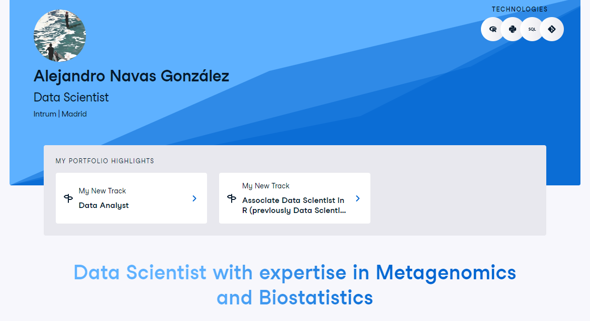This screenshot has height=321, width=590.
Task: Select the SQL technology badge
Action: [532, 29]
